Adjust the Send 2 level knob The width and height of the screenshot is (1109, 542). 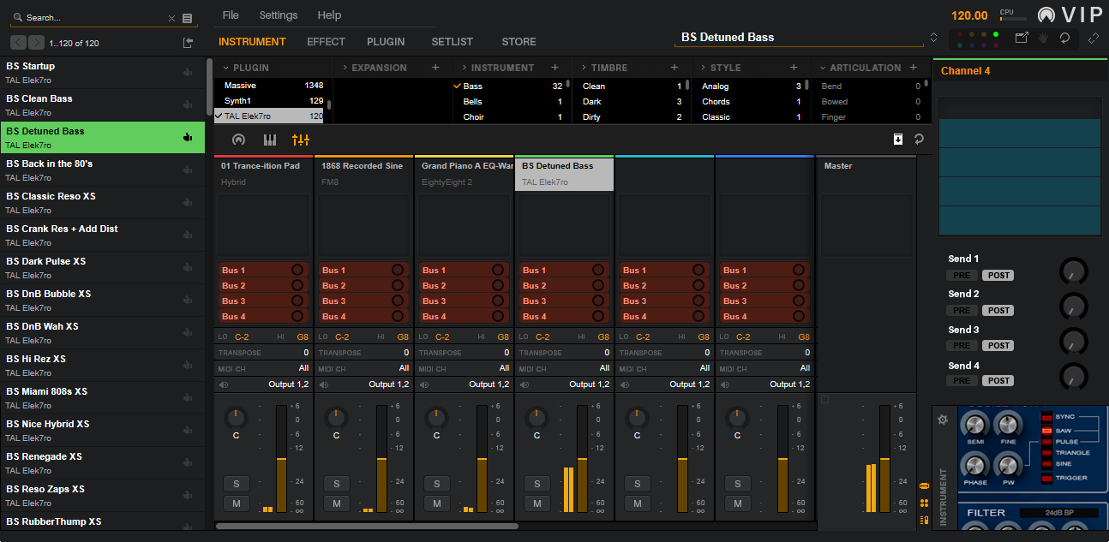pos(1073,306)
